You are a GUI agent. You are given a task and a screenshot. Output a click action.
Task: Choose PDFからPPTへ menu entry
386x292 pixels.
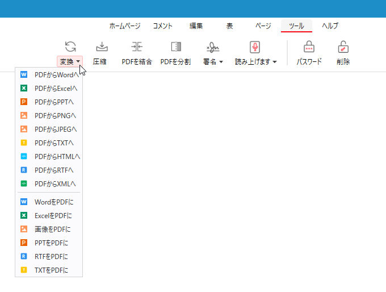tap(49, 102)
